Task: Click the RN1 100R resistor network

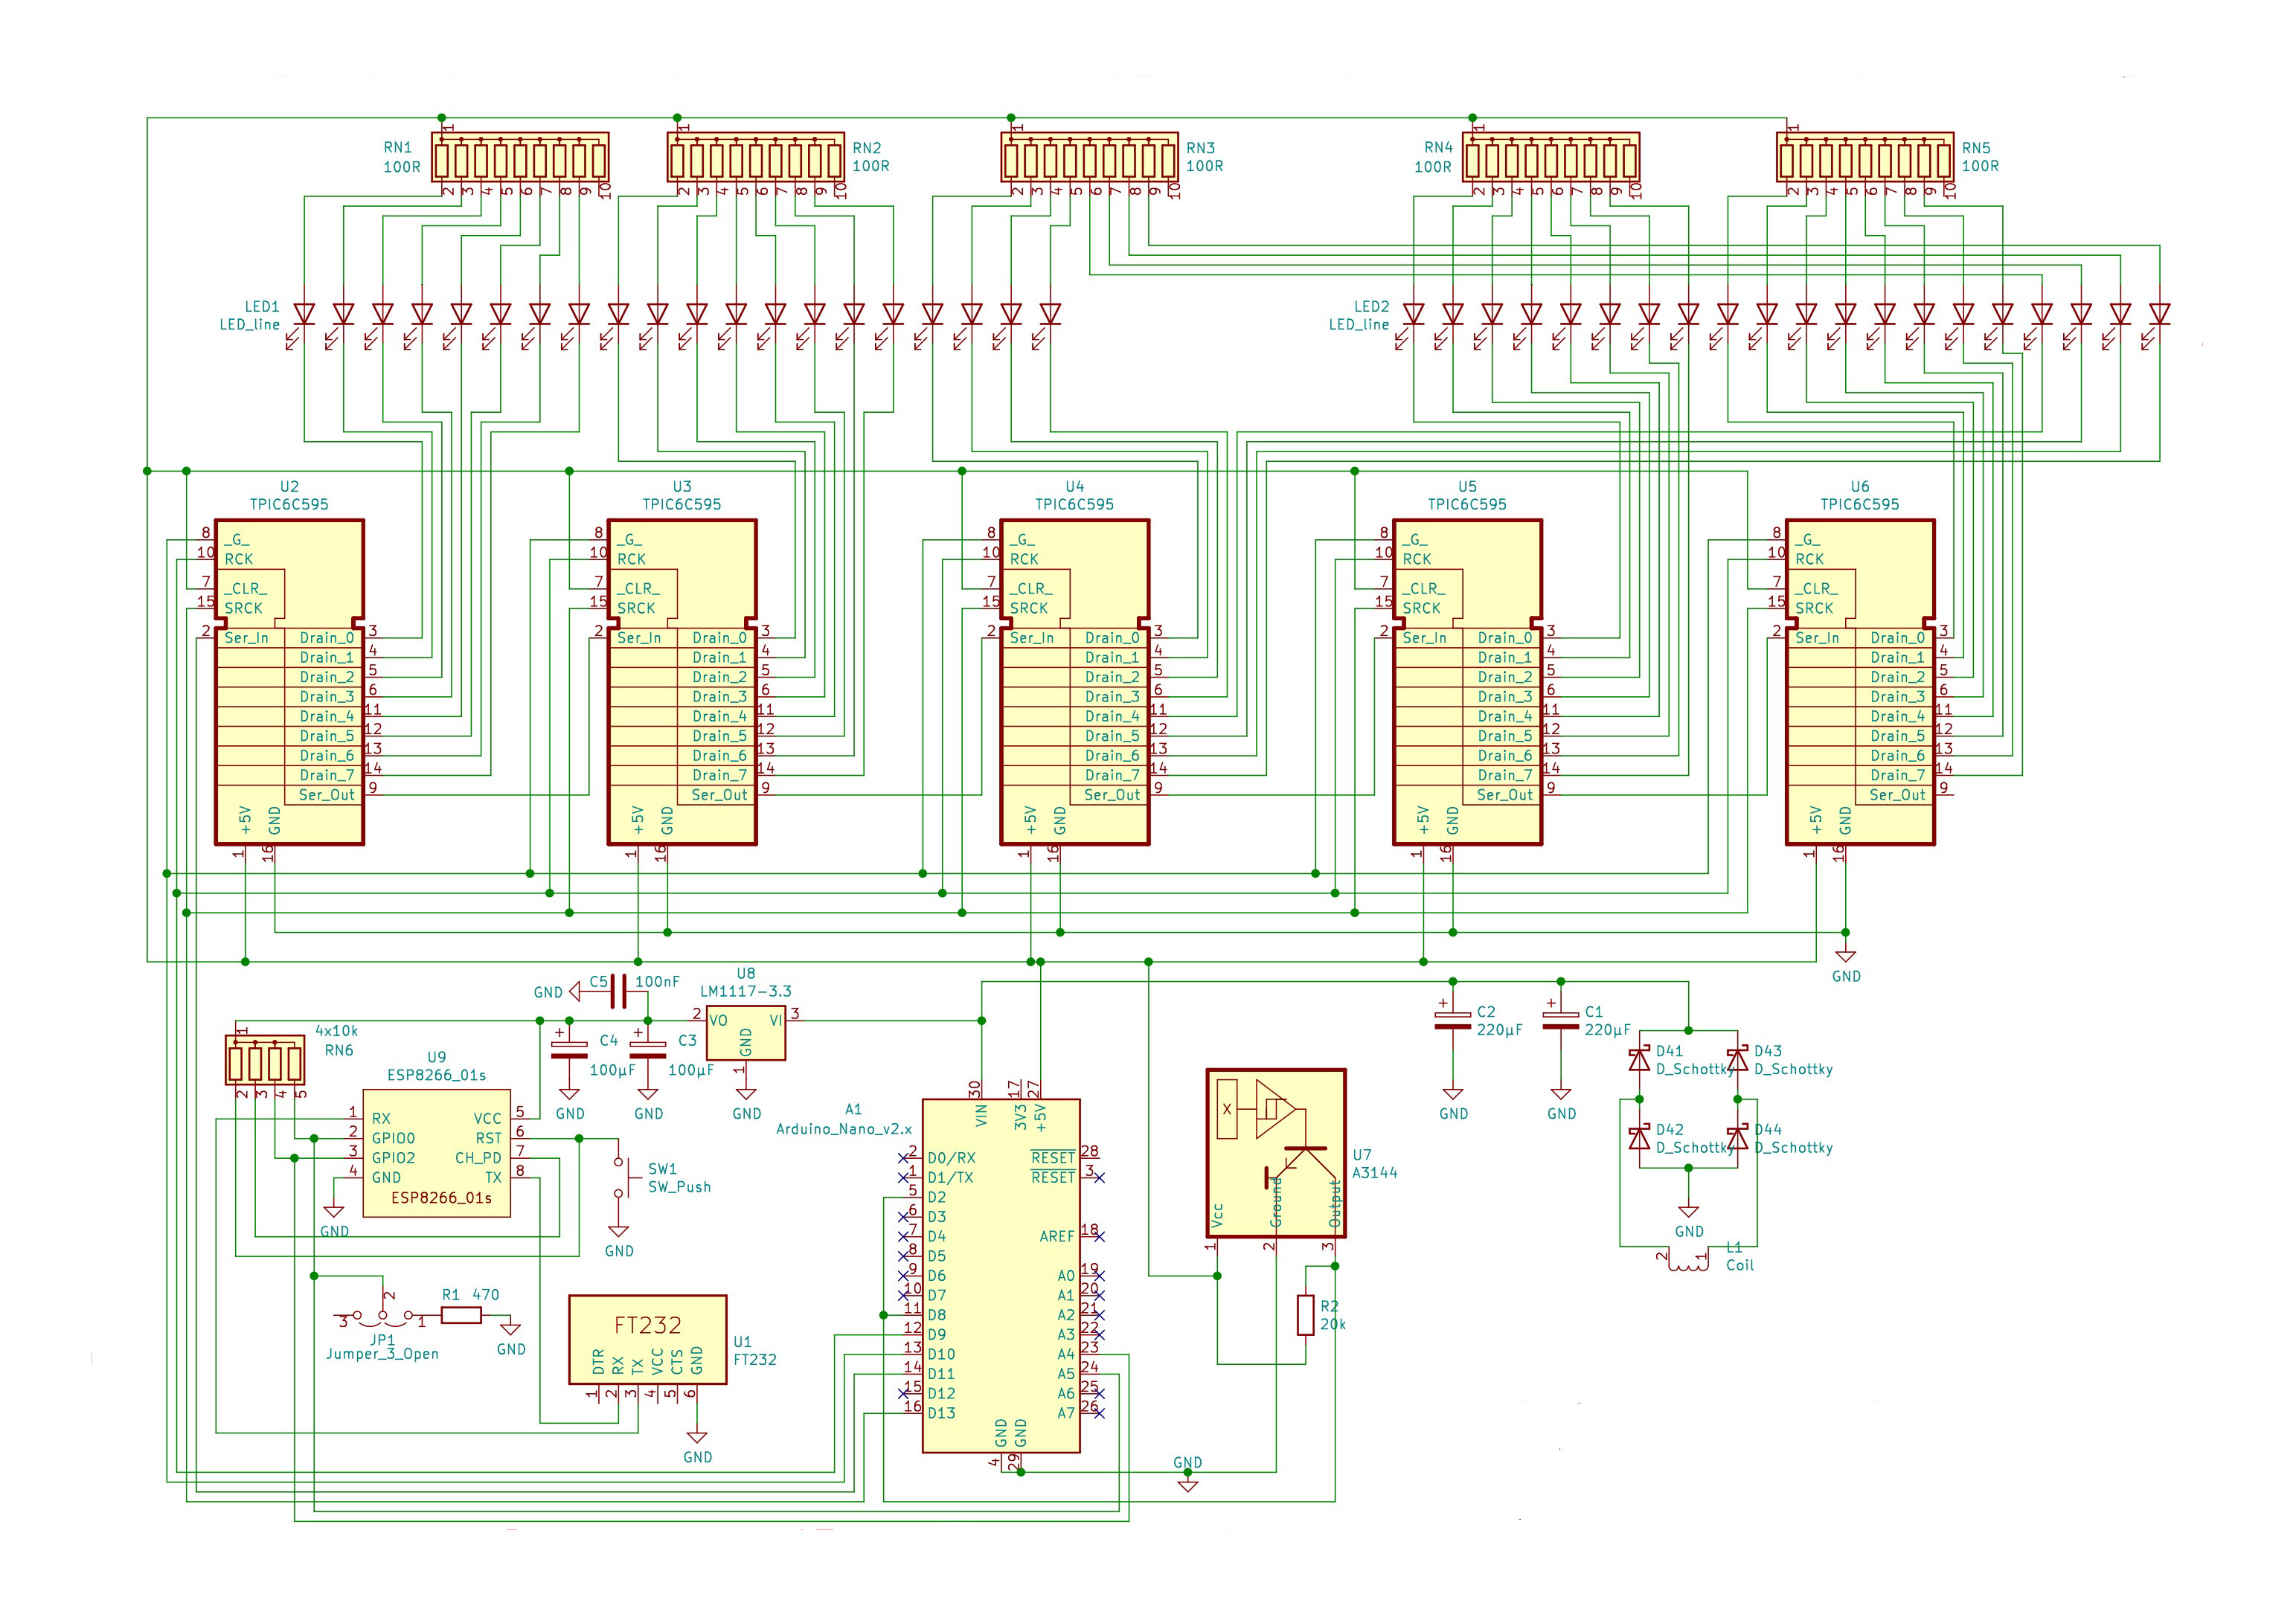Action: pyautogui.click(x=520, y=158)
